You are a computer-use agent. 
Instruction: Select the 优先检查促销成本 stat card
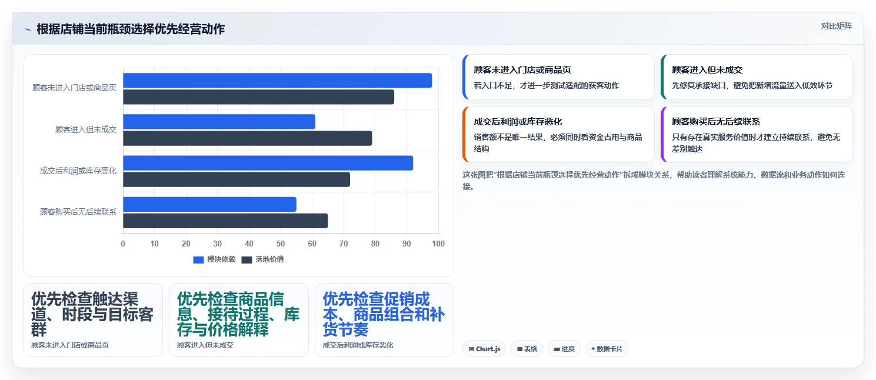(385, 320)
